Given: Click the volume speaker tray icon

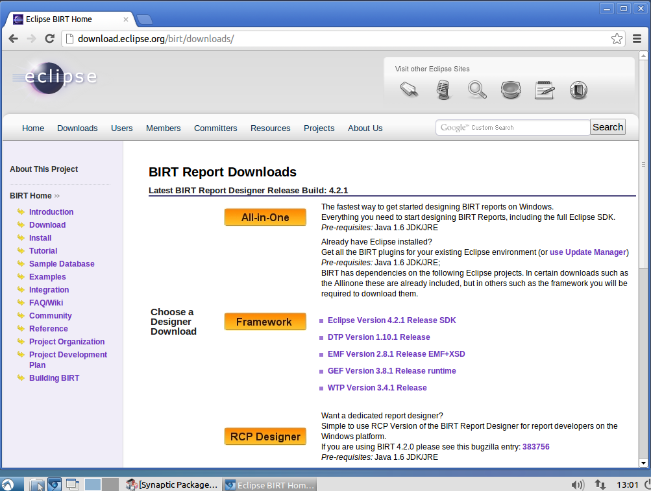Looking at the screenshot, I should [578, 485].
